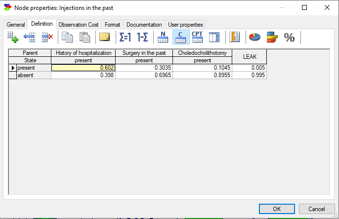The image size is (339, 219).
Task: Click the Complement 1-Σ icon
Action: (142, 37)
